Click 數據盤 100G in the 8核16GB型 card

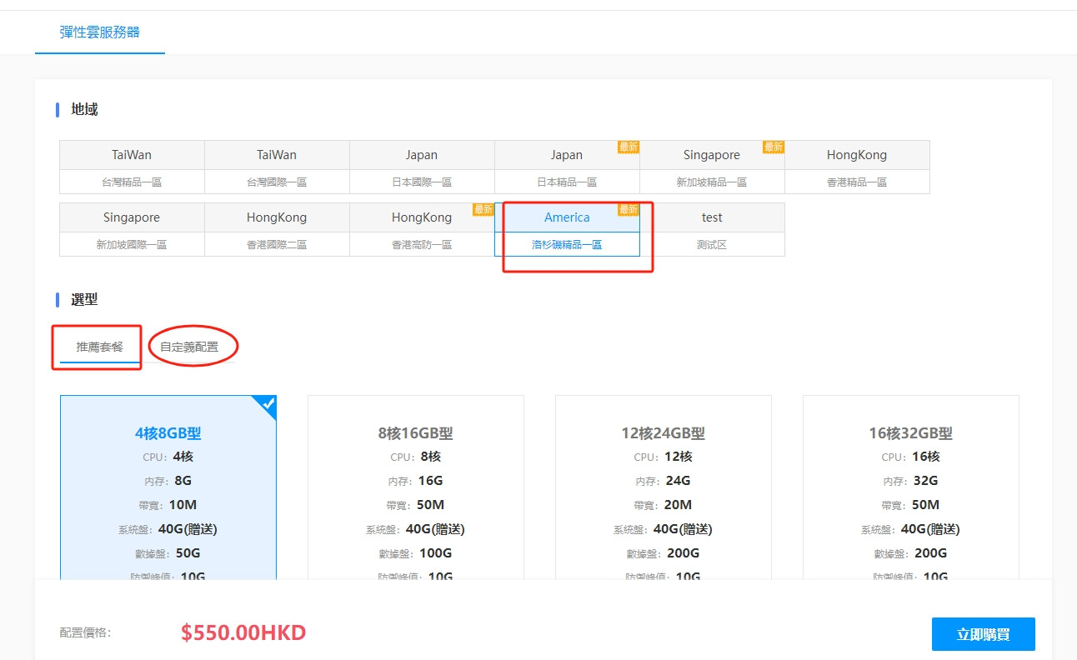pos(416,553)
